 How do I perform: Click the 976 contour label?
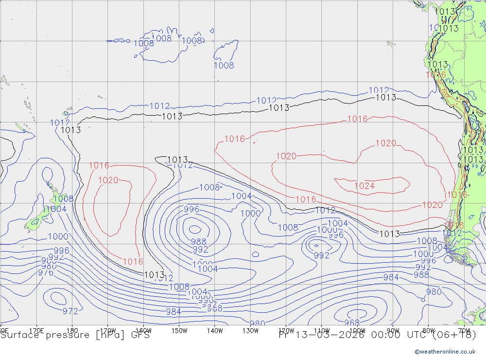coord(46,272)
